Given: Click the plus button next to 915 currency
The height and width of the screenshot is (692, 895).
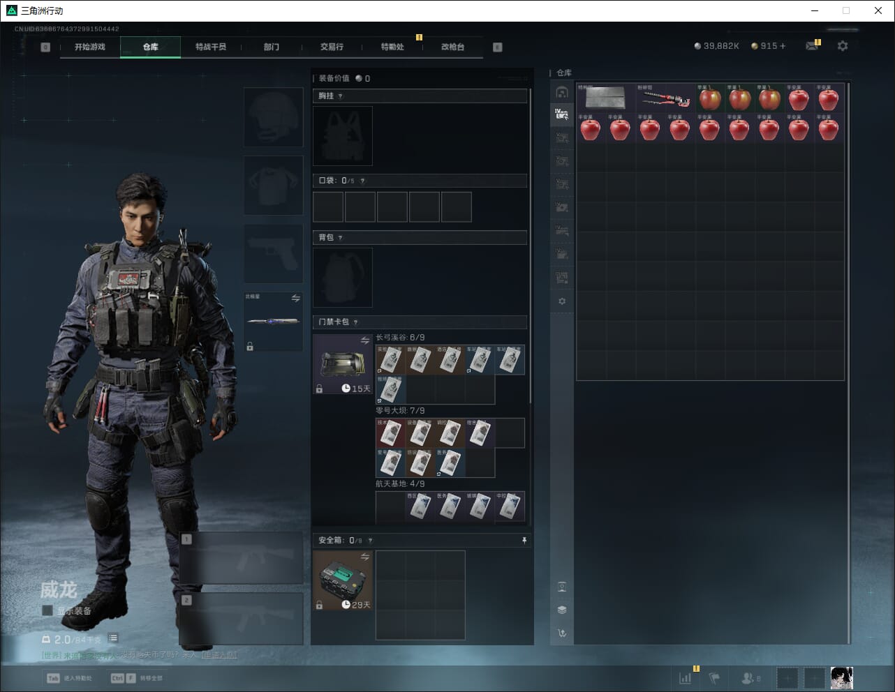Looking at the screenshot, I should point(783,46).
